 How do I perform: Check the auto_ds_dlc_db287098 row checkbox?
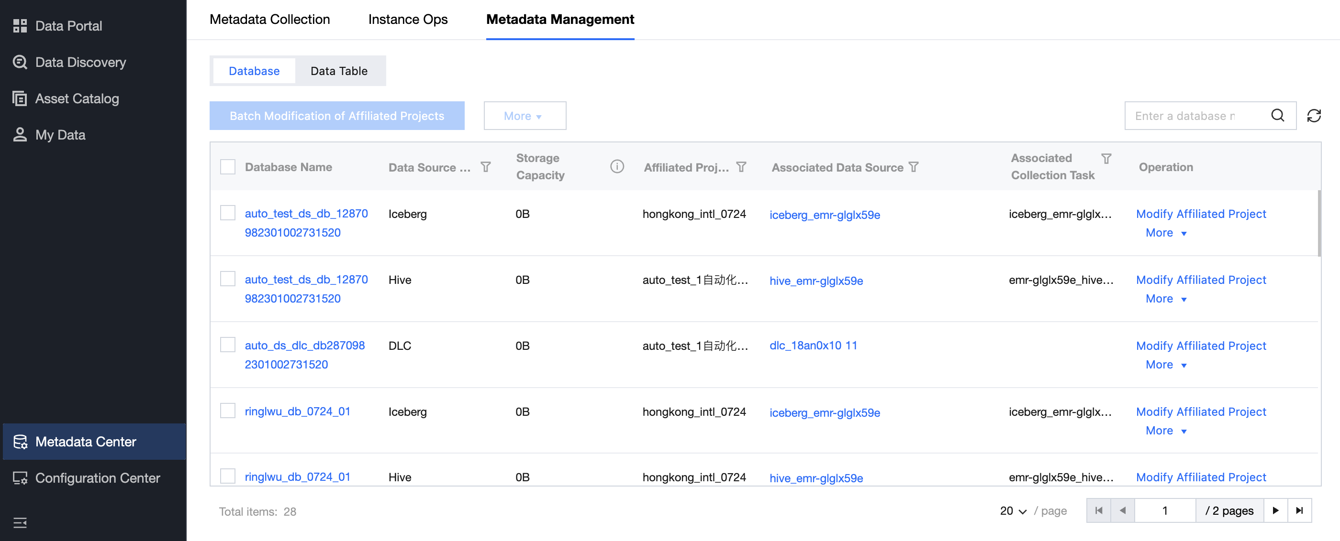227,345
